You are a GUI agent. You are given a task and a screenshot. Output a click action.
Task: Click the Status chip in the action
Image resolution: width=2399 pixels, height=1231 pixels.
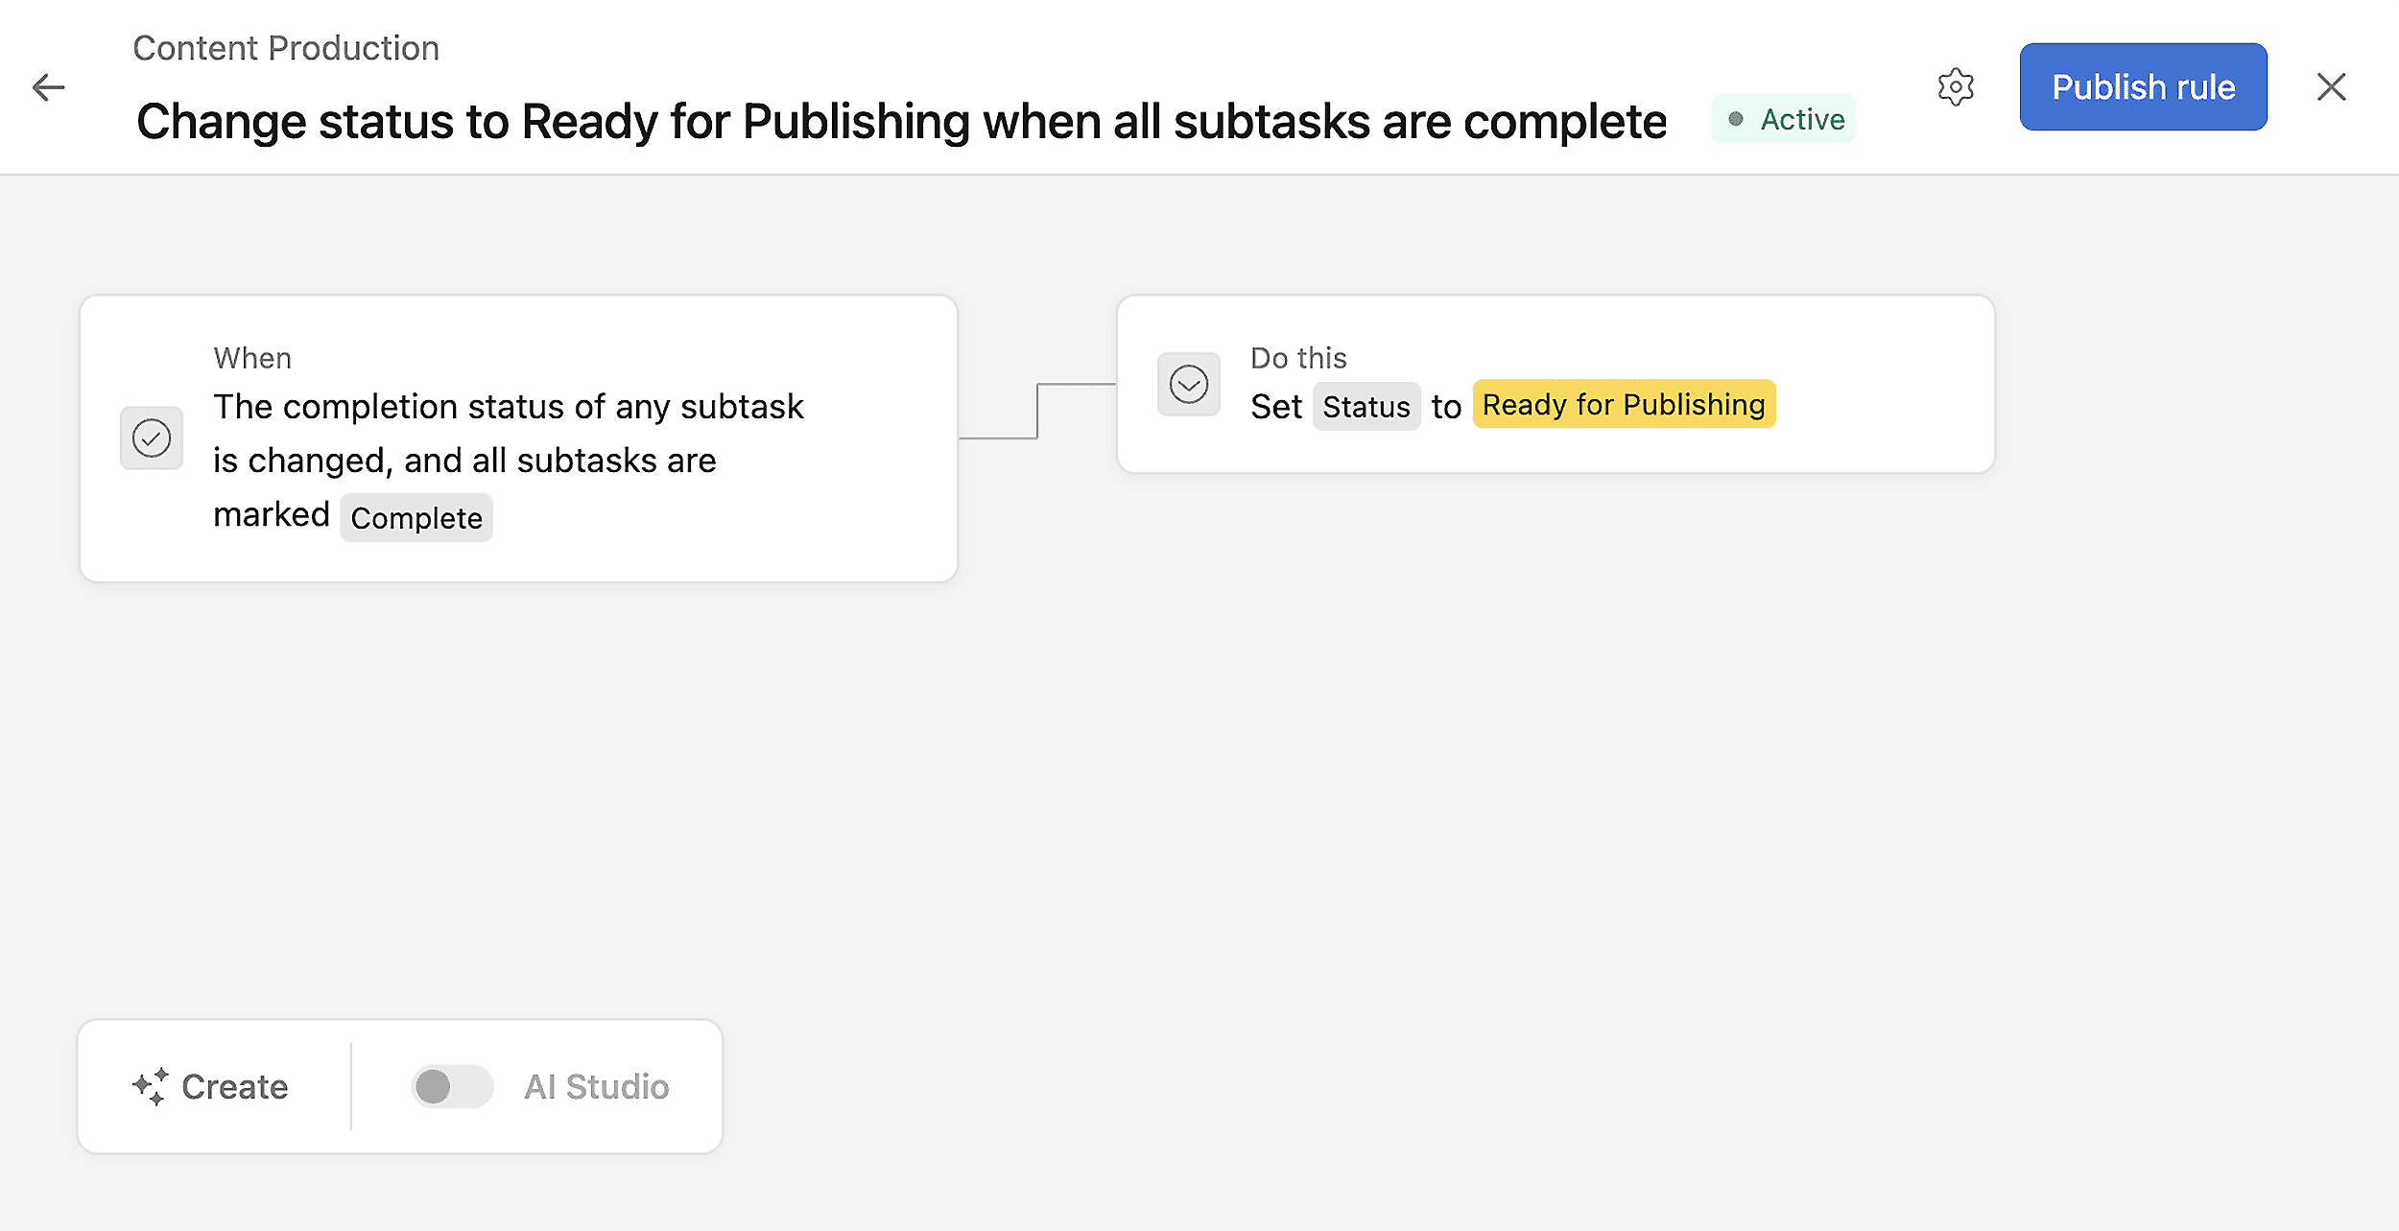coord(1366,406)
